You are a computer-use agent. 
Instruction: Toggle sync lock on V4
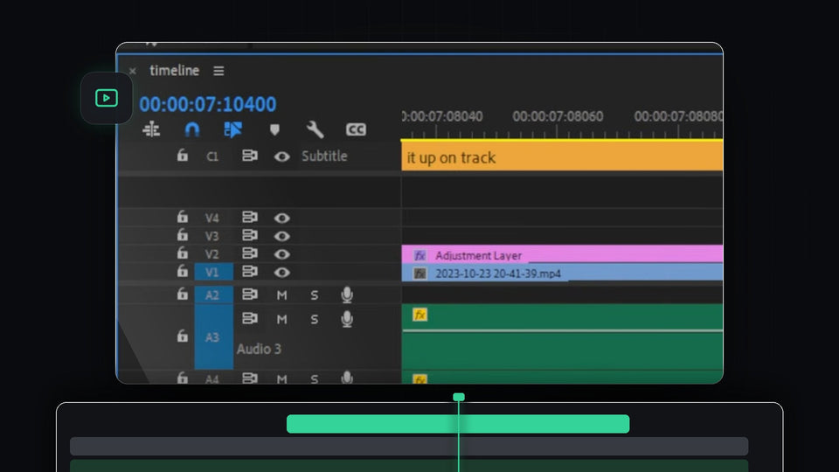pyautogui.click(x=249, y=217)
